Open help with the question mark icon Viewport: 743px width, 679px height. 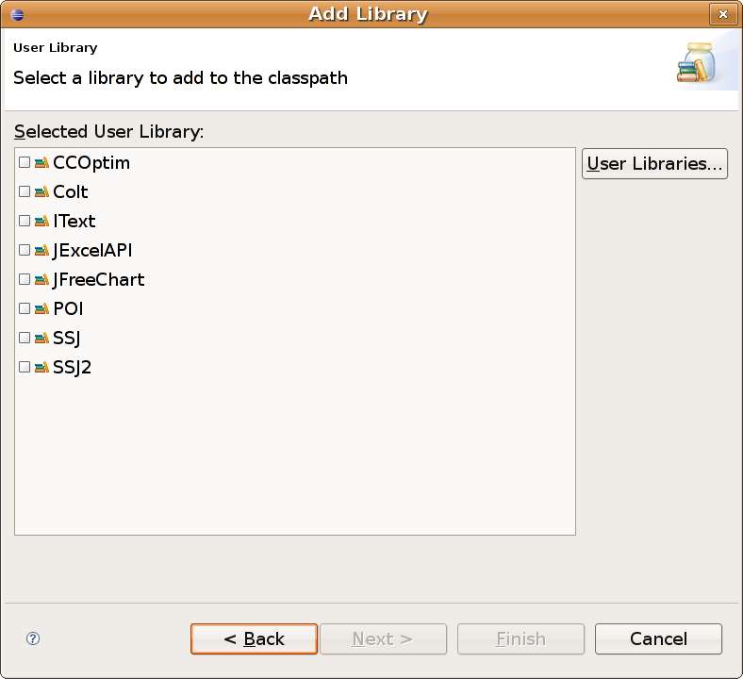[33, 638]
